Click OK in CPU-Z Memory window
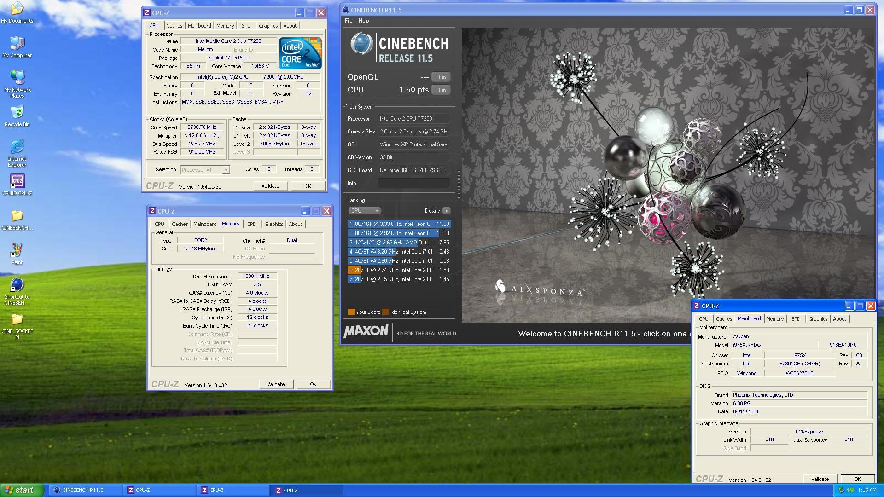 point(313,384)
